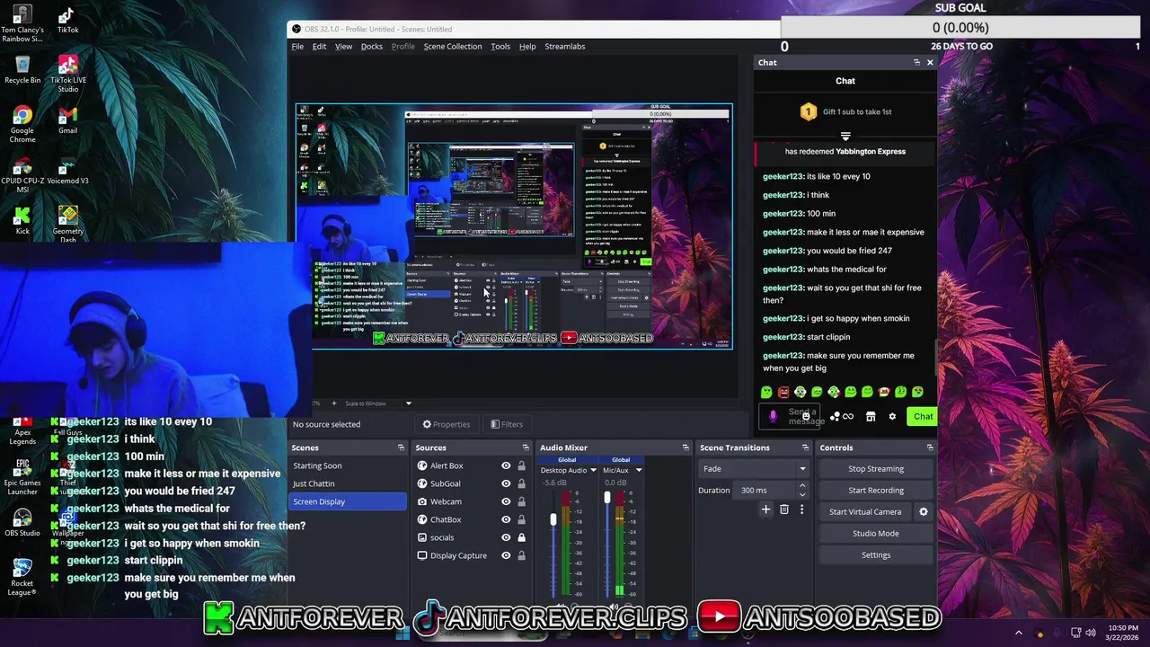The image size is (1150, 647).
Task: Open OBS Settings from Controls
Action: tap(876, 554)
